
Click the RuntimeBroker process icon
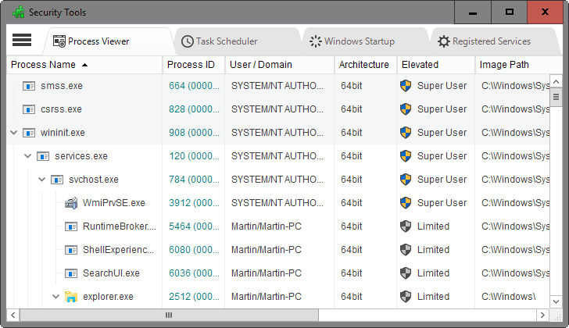tap(71, 226)
